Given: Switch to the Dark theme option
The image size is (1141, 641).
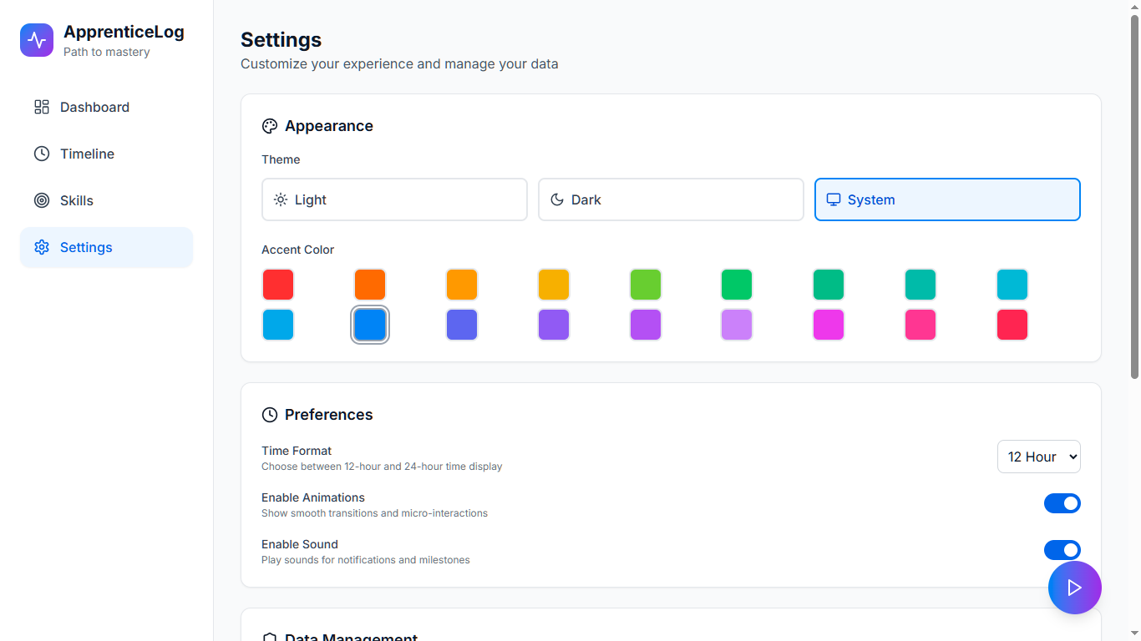Looking at the screenshot, I should [671, 199].
